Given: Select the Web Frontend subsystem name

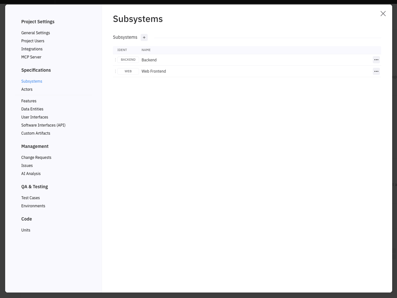Looking at the screenshot, I should coord(154,71).
